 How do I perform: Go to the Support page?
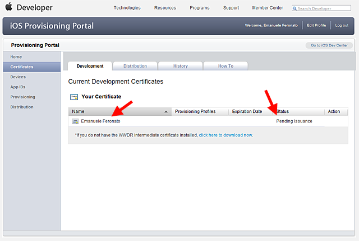231,8
